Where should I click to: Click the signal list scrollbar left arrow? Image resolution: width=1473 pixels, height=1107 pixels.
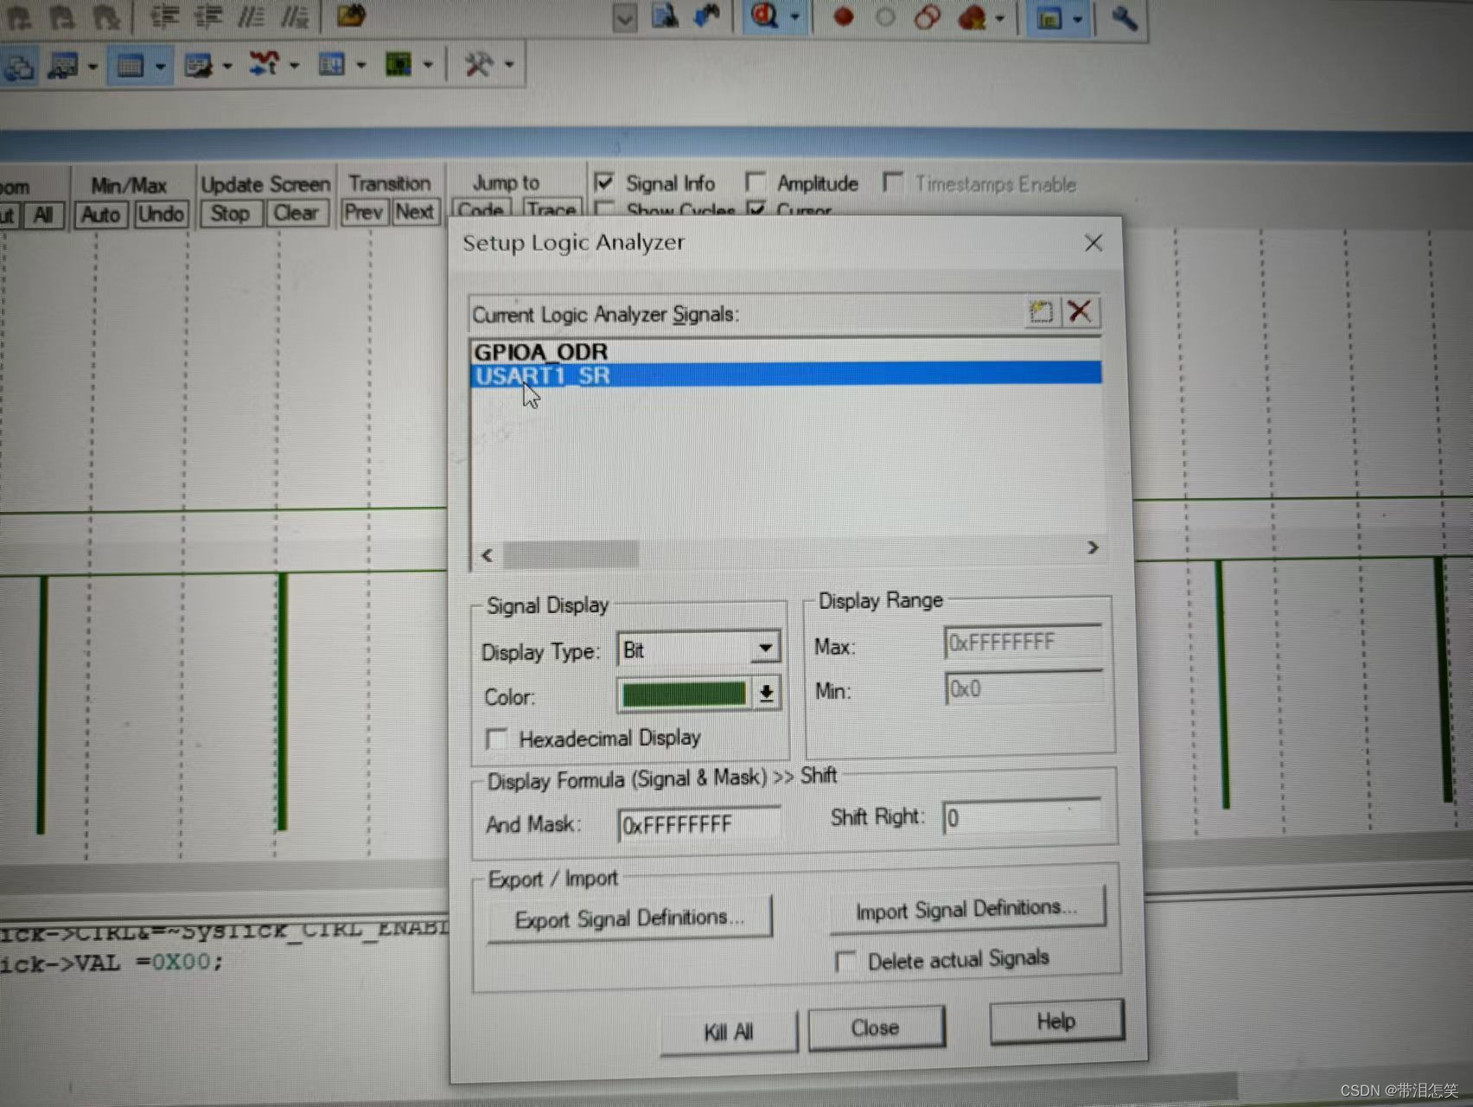[x=487, y=554]
